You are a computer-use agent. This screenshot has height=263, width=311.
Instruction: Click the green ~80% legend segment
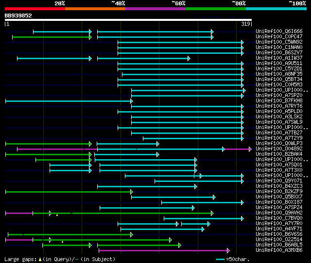click(216, 9)
